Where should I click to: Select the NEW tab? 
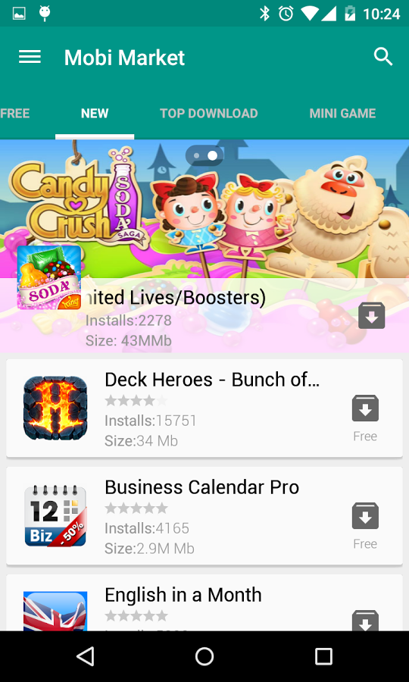pyautogui.click(x=95, y=114)
